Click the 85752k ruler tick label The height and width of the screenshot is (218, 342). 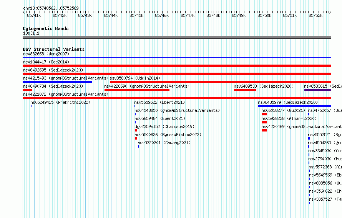point(315,15)
